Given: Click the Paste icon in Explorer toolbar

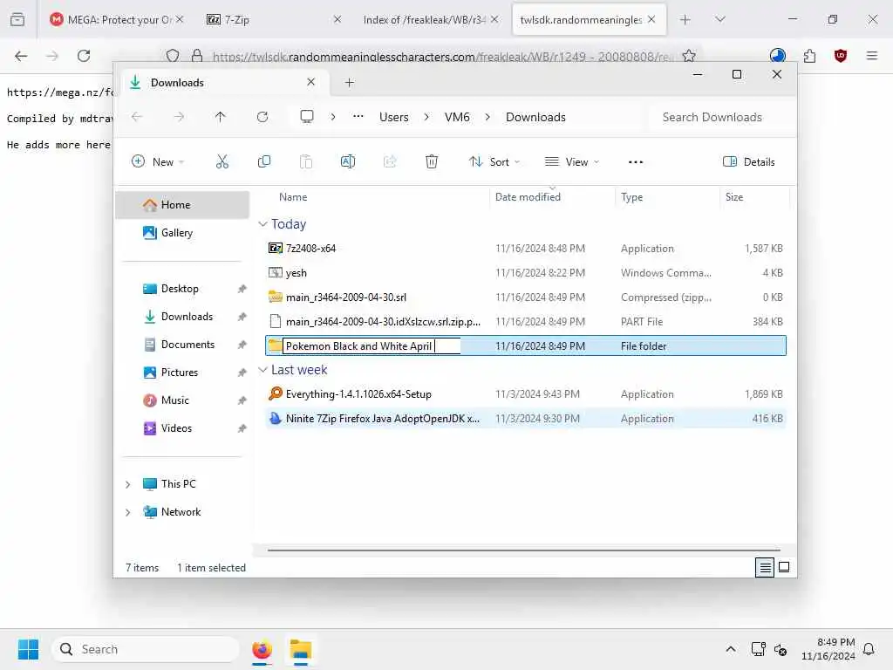Looking at the screenshot, I should click(x=306, y=161).
